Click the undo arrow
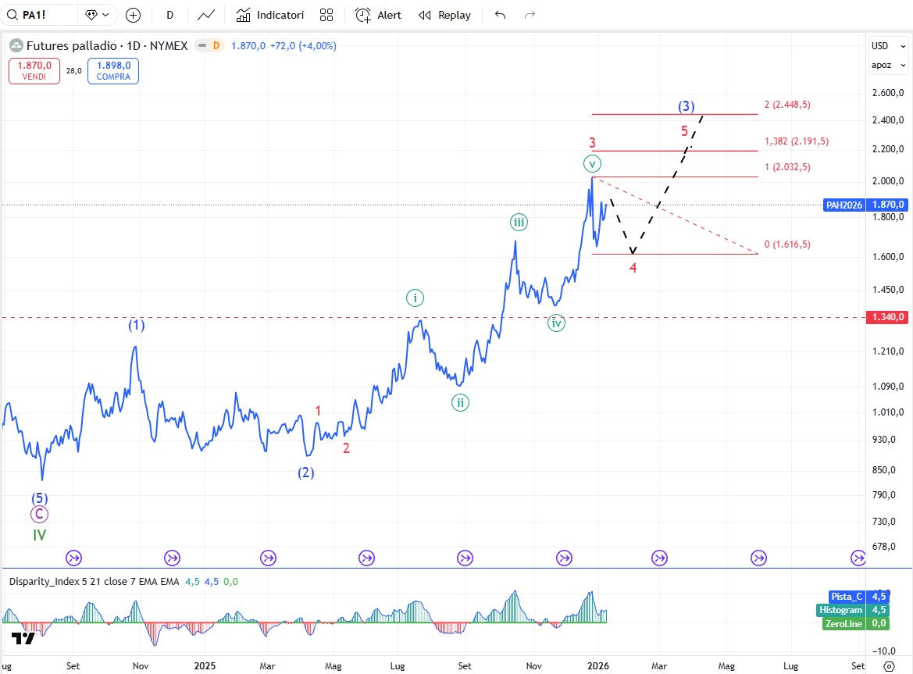 coord(501,15)
